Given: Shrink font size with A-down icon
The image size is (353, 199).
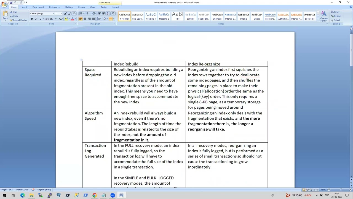Looking at the screenshot, I should click(69, 14).
